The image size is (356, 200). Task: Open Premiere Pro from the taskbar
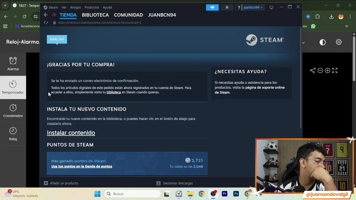point(224,194)
